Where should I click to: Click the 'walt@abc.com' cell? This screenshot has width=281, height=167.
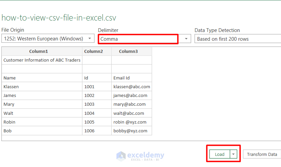132,113
